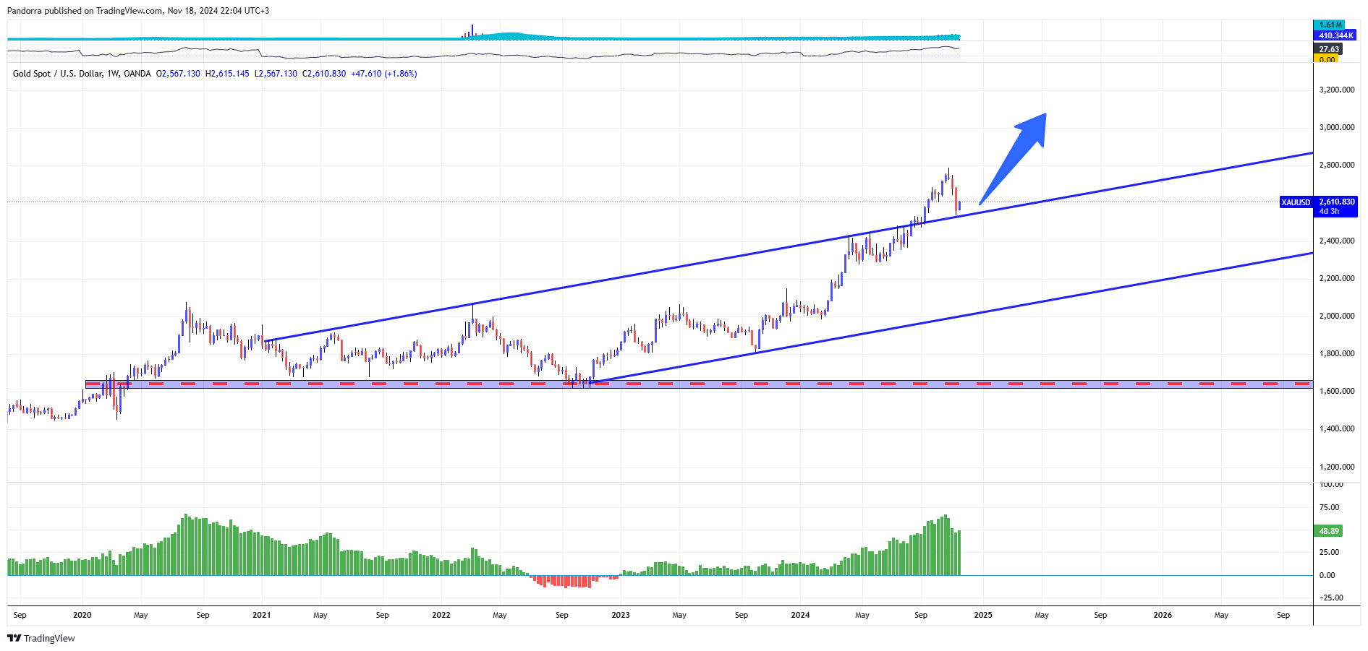Click the -25.00 oscillator axis label
This screenshot has height=651, width=1368.
[x=1331, y=598]
